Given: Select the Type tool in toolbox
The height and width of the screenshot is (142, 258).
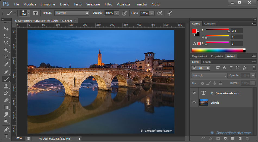Looking at the screenshot, I should pos(6,136).
